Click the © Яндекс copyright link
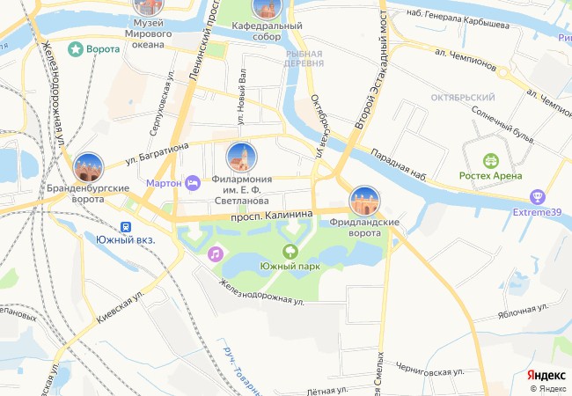 pos(548,389)
